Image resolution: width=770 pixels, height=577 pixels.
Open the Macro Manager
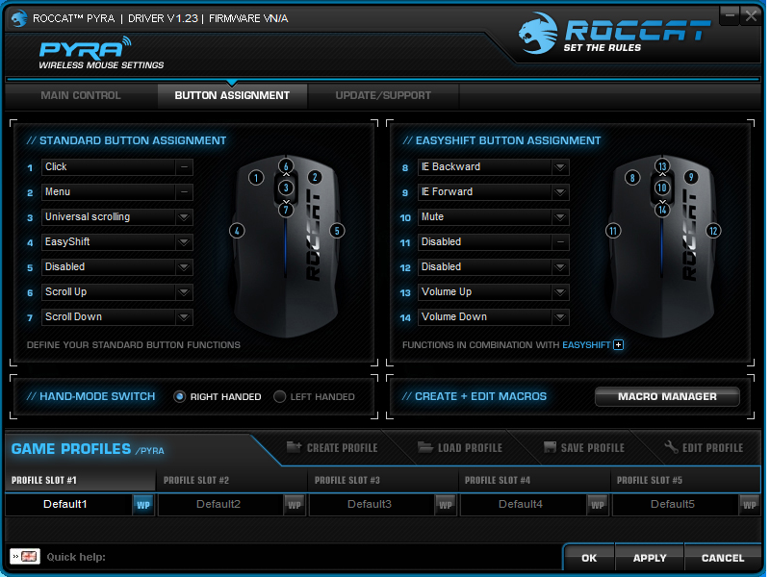(667, 396)
